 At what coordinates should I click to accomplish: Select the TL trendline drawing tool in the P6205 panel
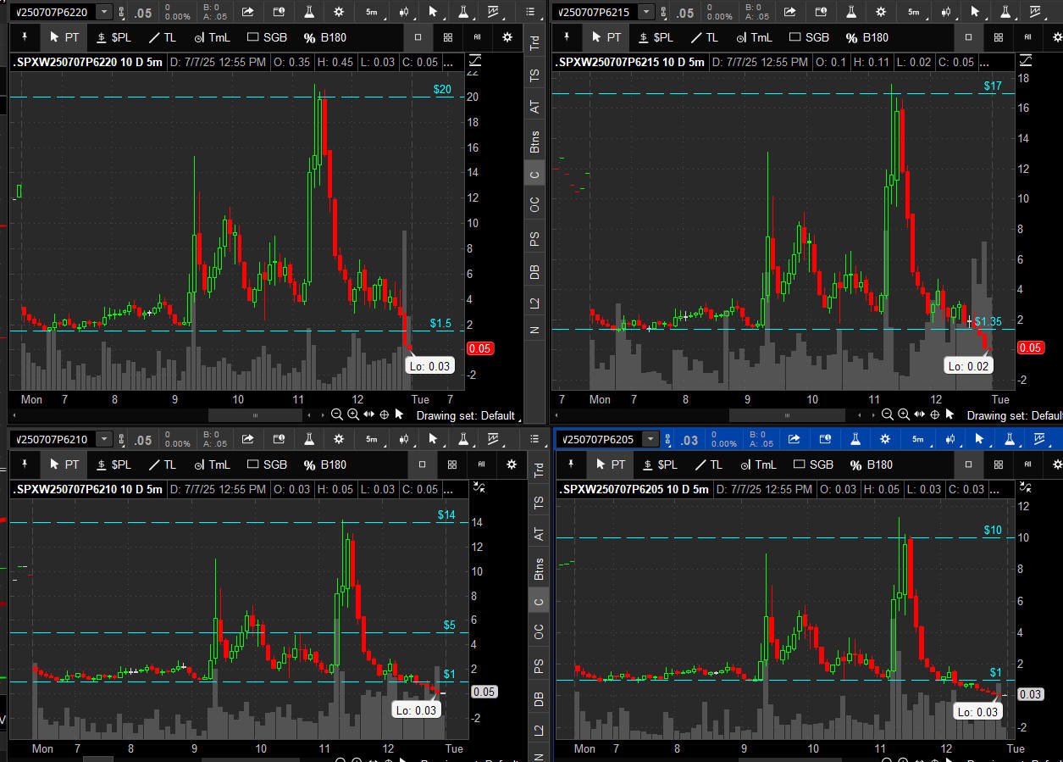706,464
